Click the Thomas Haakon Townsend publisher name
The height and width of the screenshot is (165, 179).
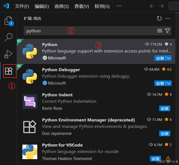coord(67,159)
